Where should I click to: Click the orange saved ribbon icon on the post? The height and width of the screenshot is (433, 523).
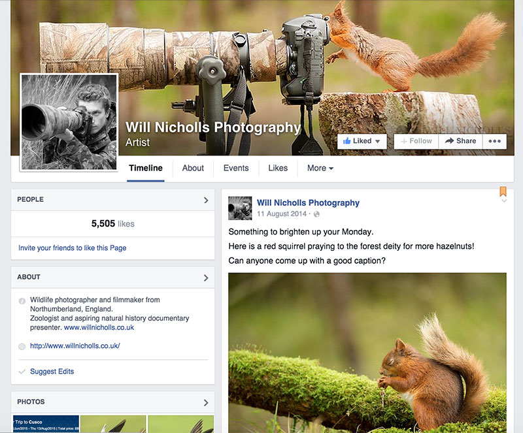(x=502, y=191)
